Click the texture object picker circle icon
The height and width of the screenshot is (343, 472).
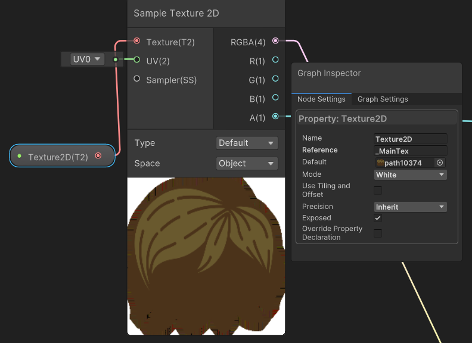tap(440, 163)
